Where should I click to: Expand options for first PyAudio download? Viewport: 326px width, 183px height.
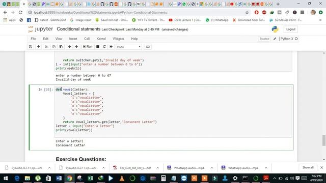pos(49,168)
